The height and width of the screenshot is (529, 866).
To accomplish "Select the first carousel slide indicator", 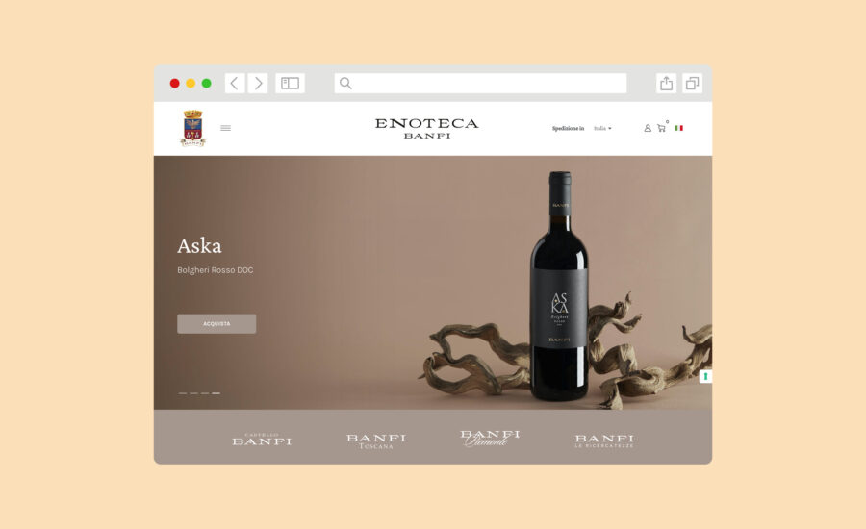I will (x=182, y=393).
